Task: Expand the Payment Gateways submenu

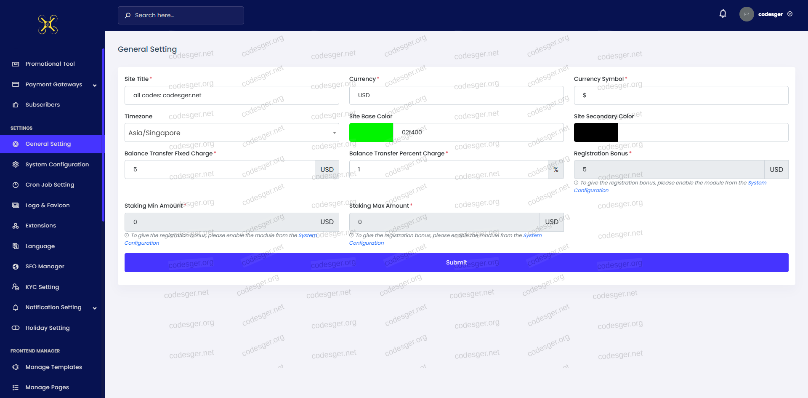Action: tap(95, 85)
